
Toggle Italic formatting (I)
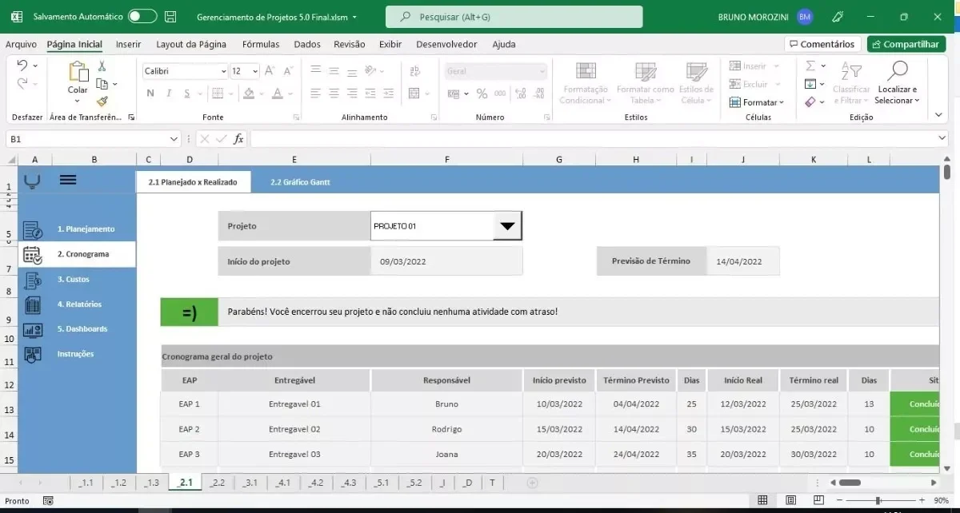(x=169, y=93)
